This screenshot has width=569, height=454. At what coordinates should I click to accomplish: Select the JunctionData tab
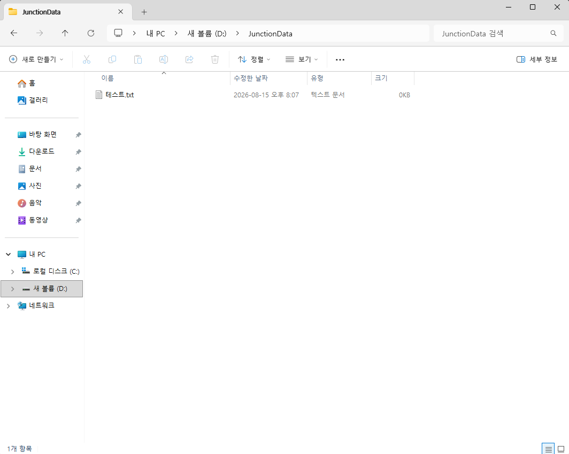(68, 12)
